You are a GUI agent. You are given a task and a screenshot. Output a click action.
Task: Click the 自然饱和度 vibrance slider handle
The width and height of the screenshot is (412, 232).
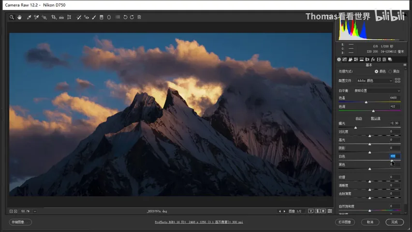pos(370,210)
